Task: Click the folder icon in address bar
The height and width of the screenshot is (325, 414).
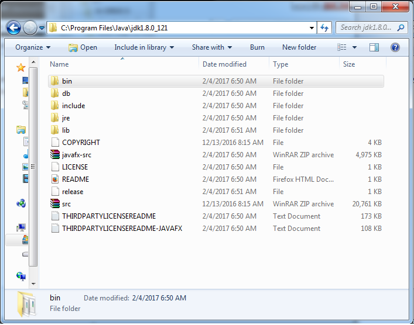Action: pos(53,27)
